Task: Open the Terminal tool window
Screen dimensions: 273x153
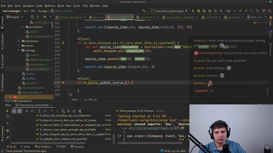Action: (x=77, y=147)
